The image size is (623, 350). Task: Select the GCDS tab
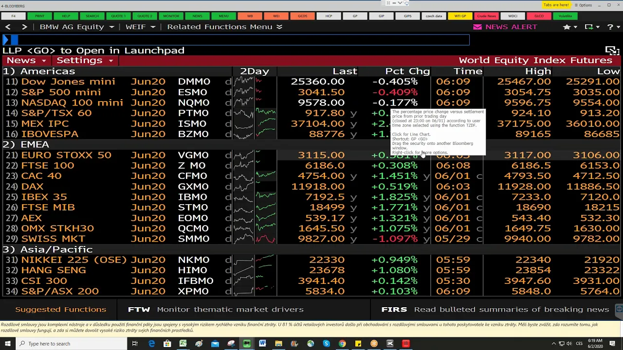point(302,16)
